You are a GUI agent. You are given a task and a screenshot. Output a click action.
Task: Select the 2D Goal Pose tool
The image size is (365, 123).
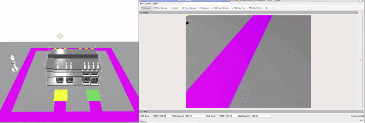(239, 8)
